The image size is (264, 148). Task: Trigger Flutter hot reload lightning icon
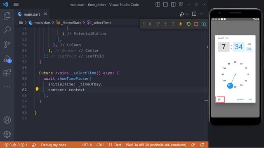[181, 24]
